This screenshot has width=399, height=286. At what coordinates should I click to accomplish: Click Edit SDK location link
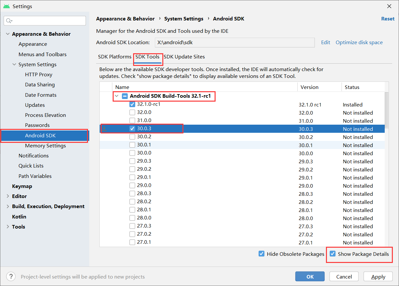326,42
